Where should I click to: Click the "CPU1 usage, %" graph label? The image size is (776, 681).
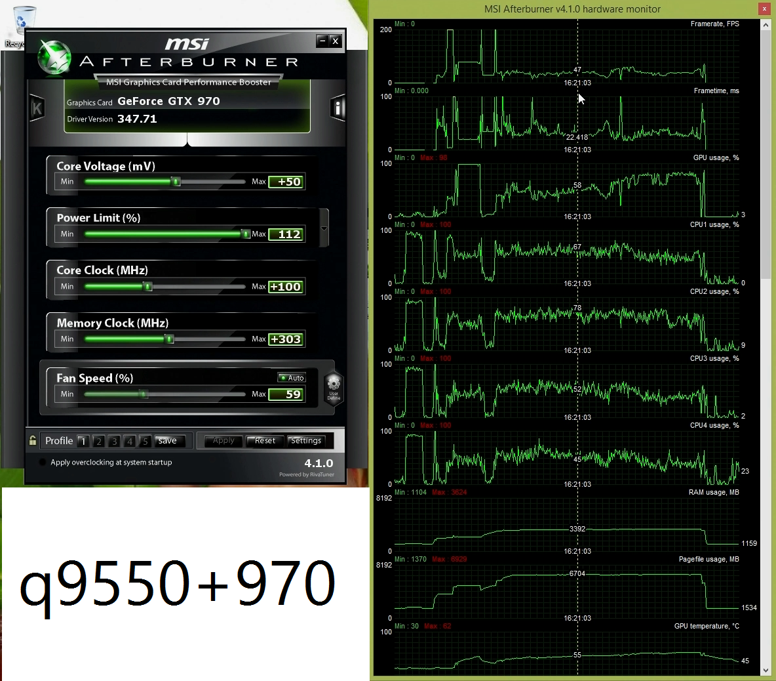coord(714,224)
